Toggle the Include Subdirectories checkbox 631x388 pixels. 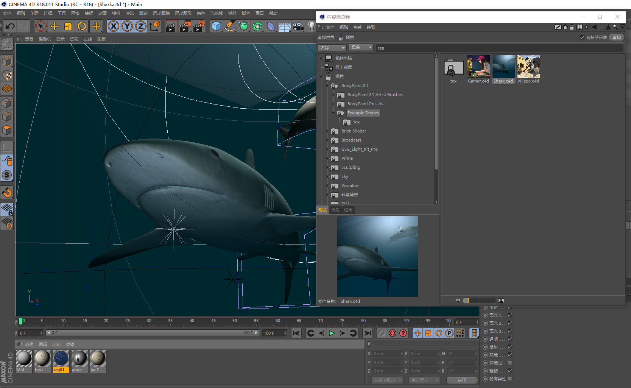pos(582,37)
